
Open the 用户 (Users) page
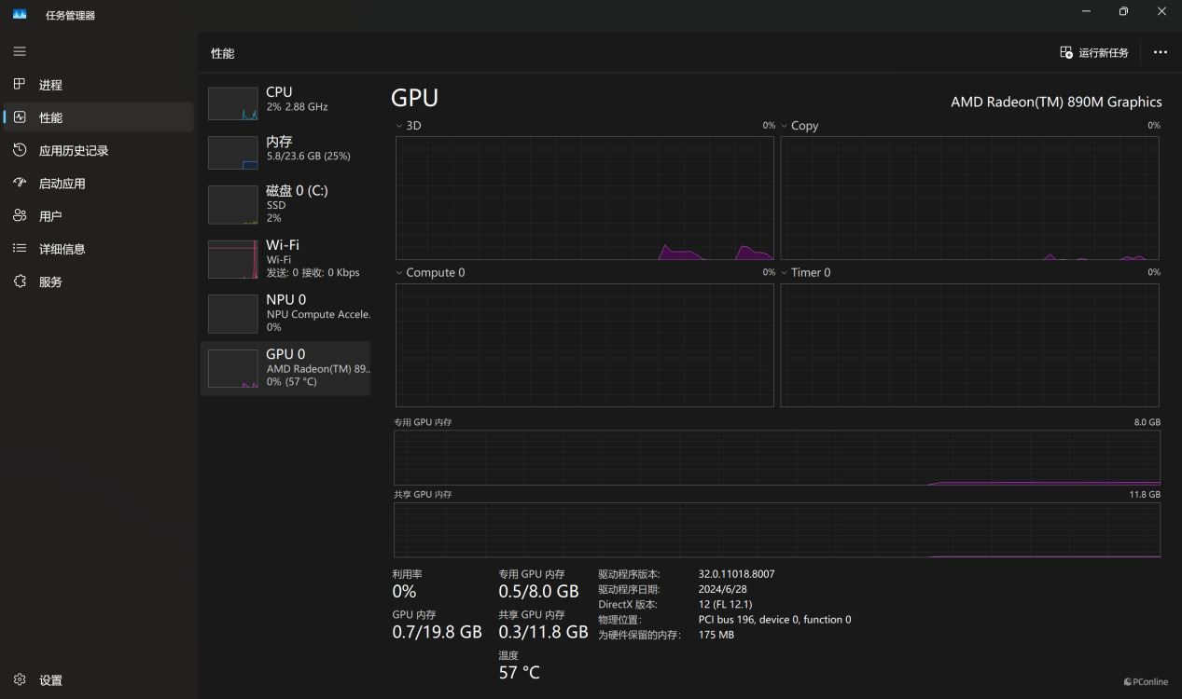(x=99, y=215)
